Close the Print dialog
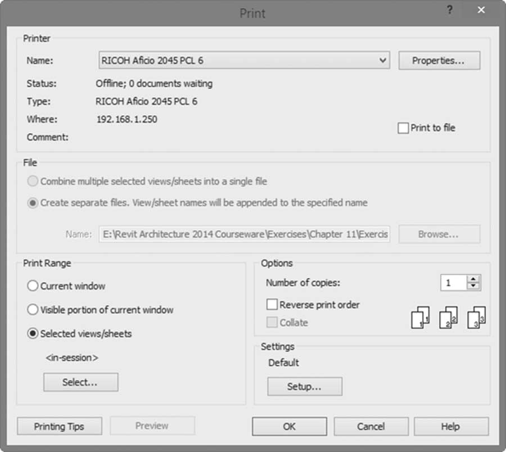Image resolution: width=506 pixels, height=452 pixels. [481, 10]
